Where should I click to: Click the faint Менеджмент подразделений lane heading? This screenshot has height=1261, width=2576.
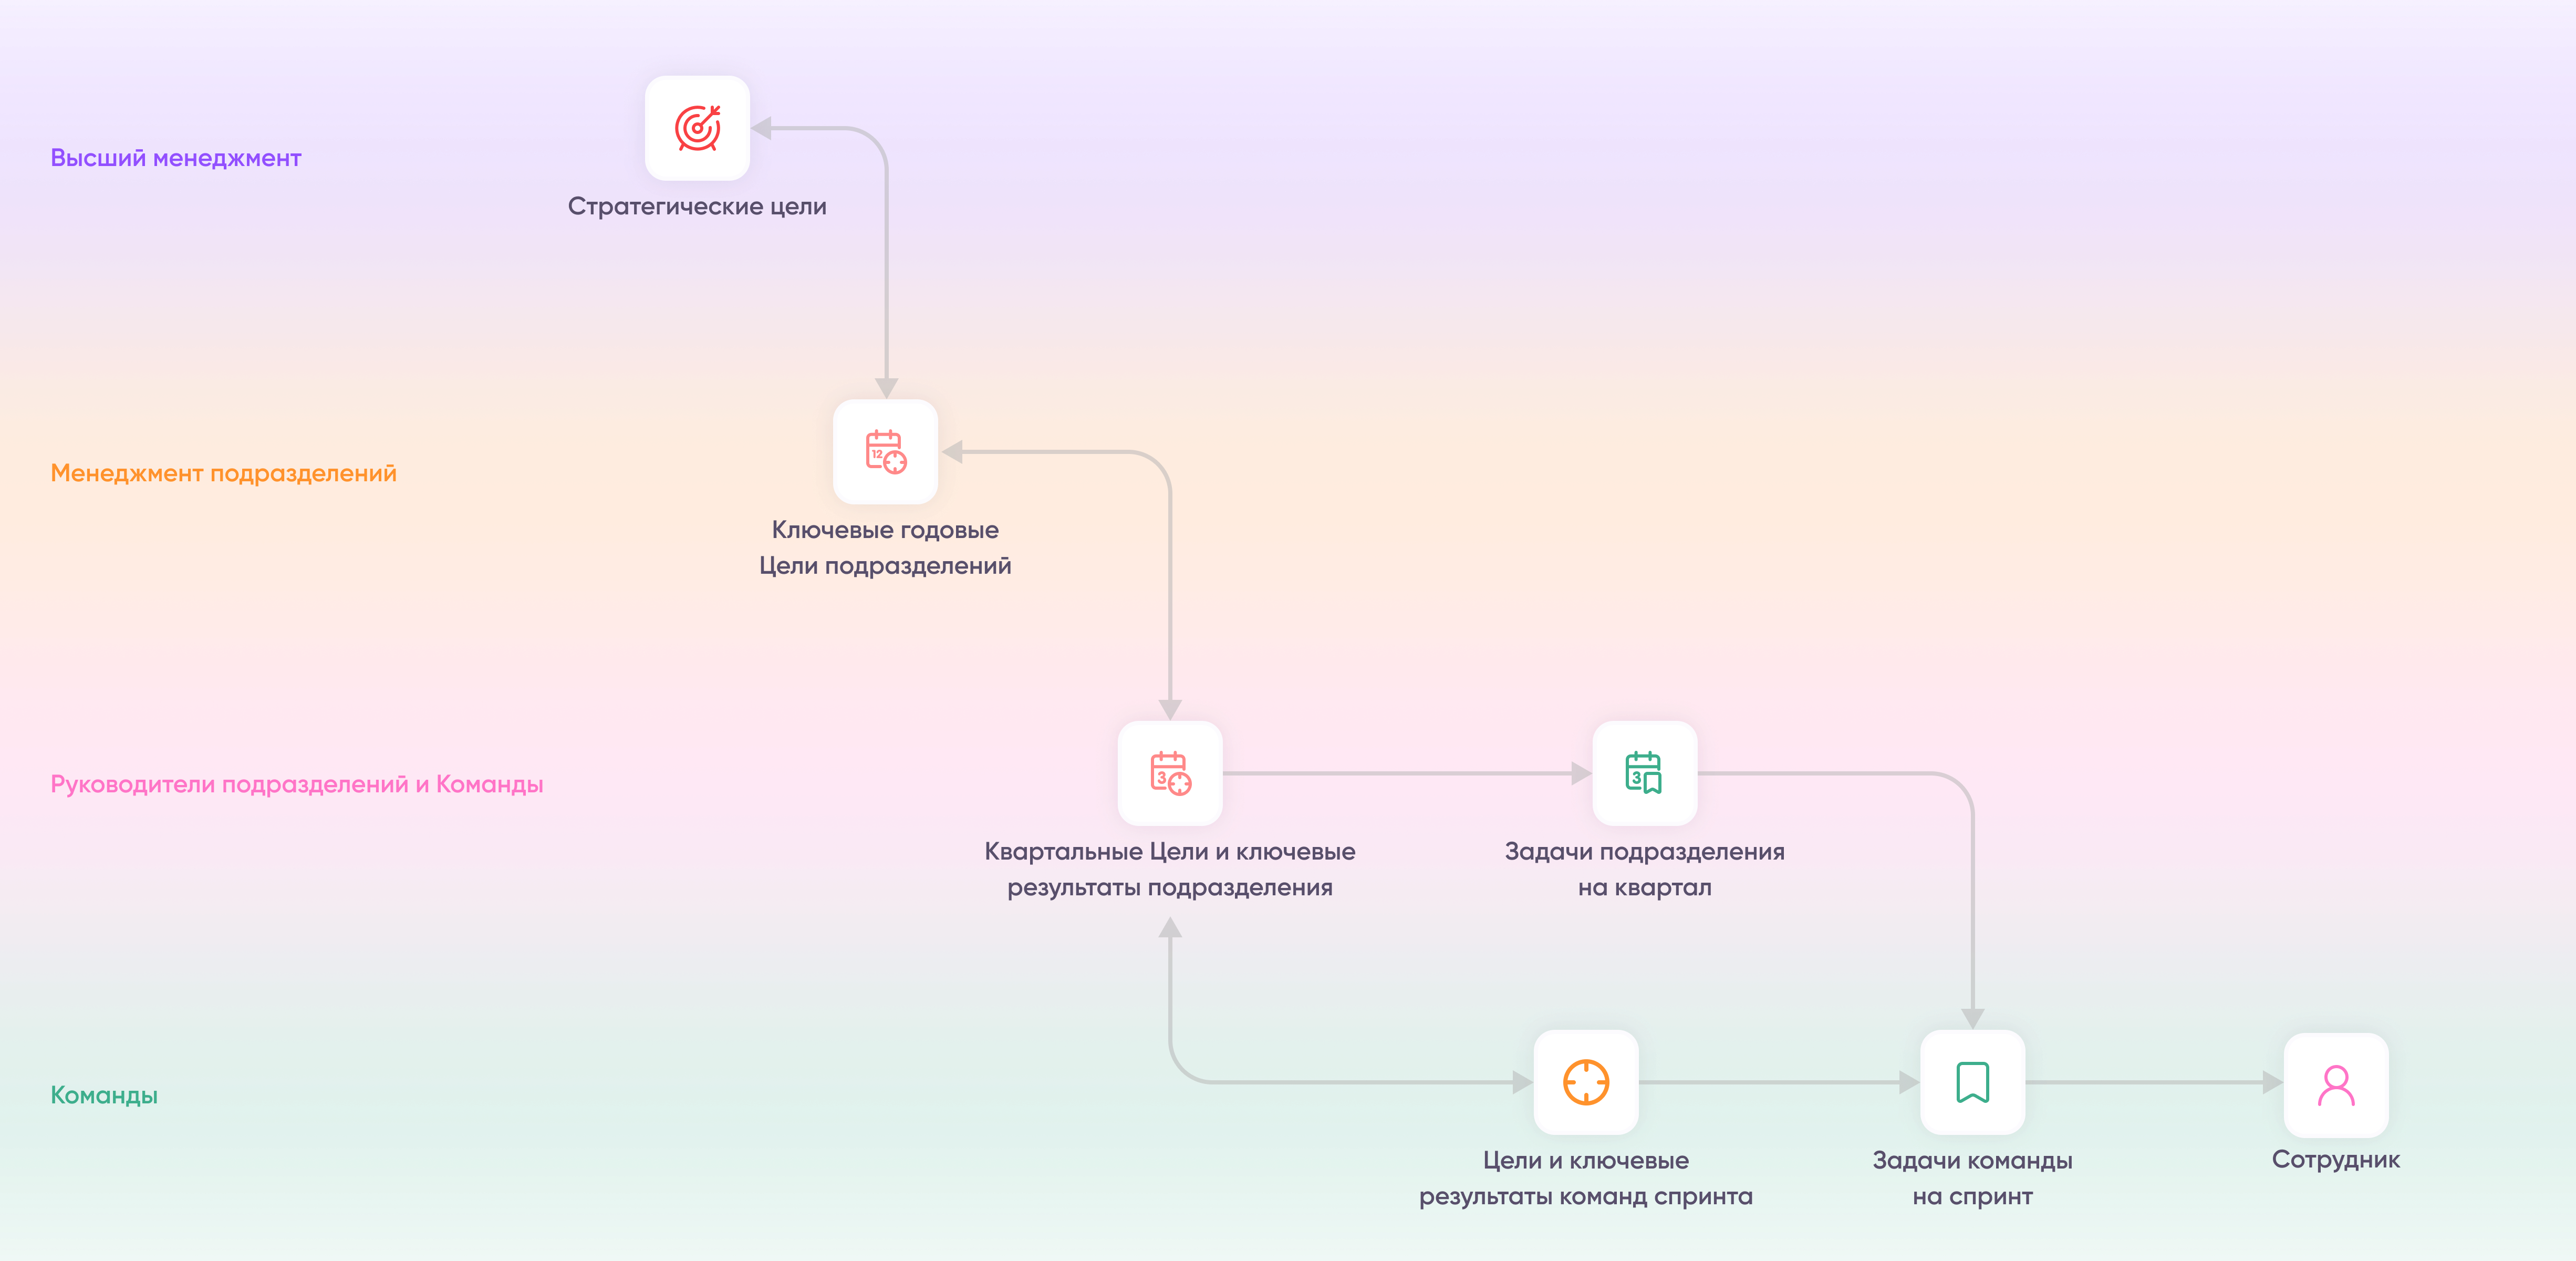(223, 473)
